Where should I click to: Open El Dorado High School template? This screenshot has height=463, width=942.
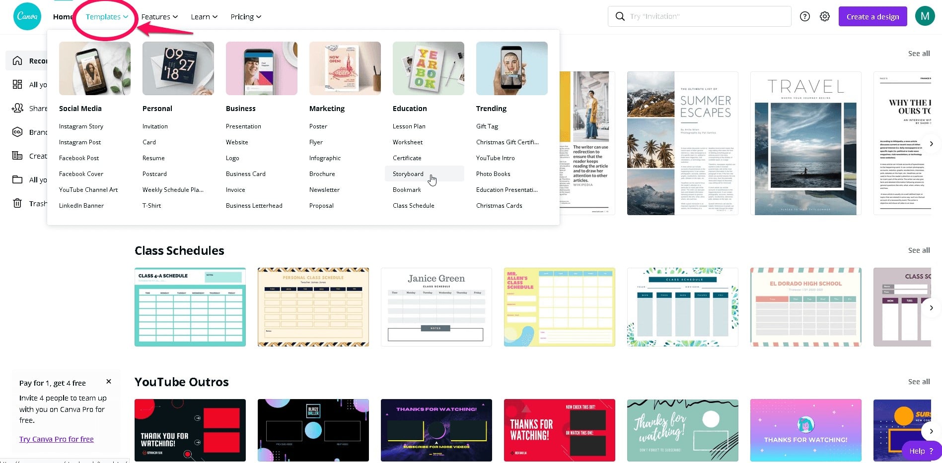coord(806,307)
